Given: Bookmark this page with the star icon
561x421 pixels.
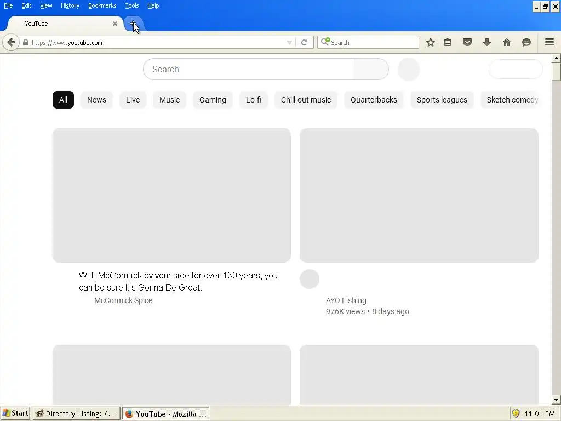Looking at the screenshot, I should click(x=431, y=43).
